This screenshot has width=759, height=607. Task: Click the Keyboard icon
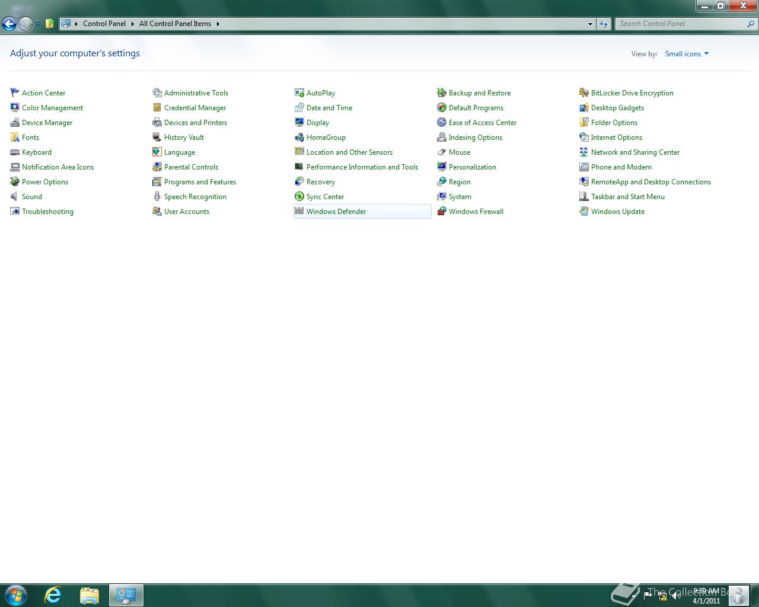(x=15, y=152)
